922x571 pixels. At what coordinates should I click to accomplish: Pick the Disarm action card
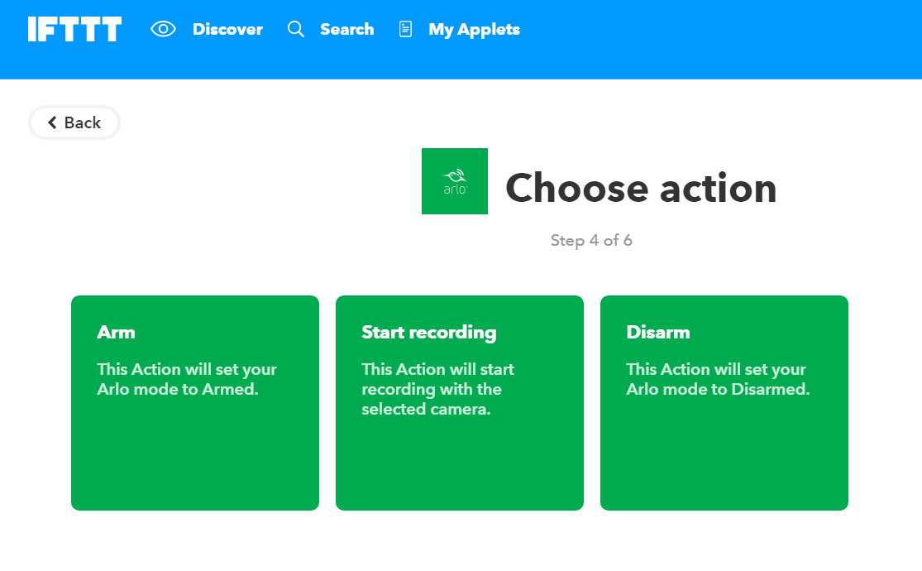[x=724, y=403]
